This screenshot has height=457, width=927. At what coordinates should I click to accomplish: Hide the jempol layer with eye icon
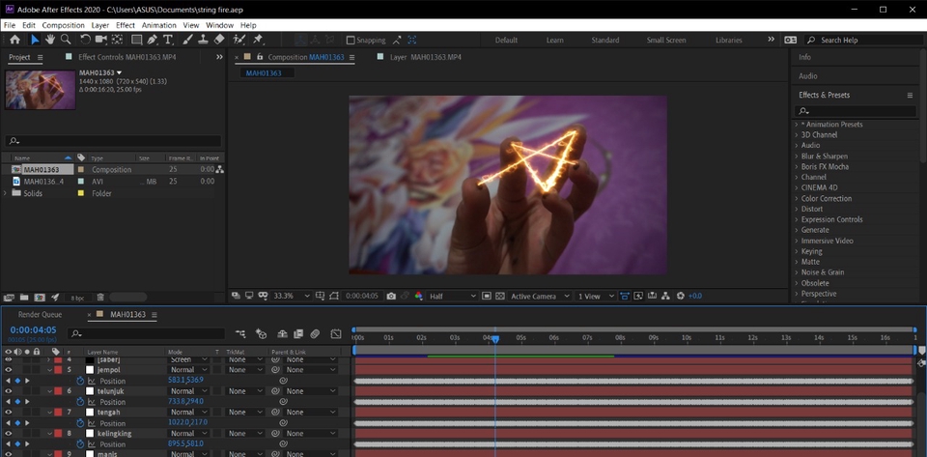[9, 370]
